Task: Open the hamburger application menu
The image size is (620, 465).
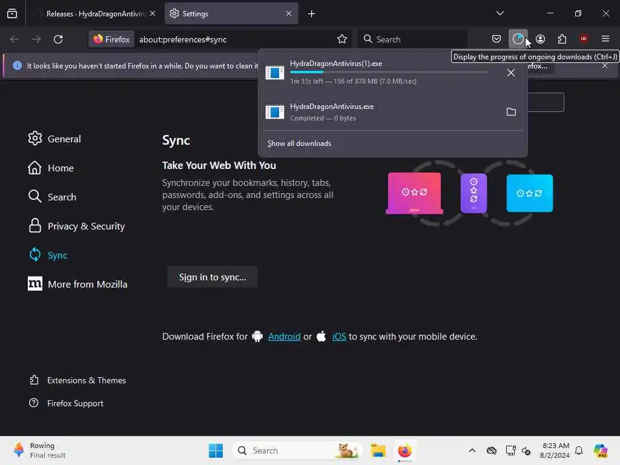Action: click(x=605, y=39)
